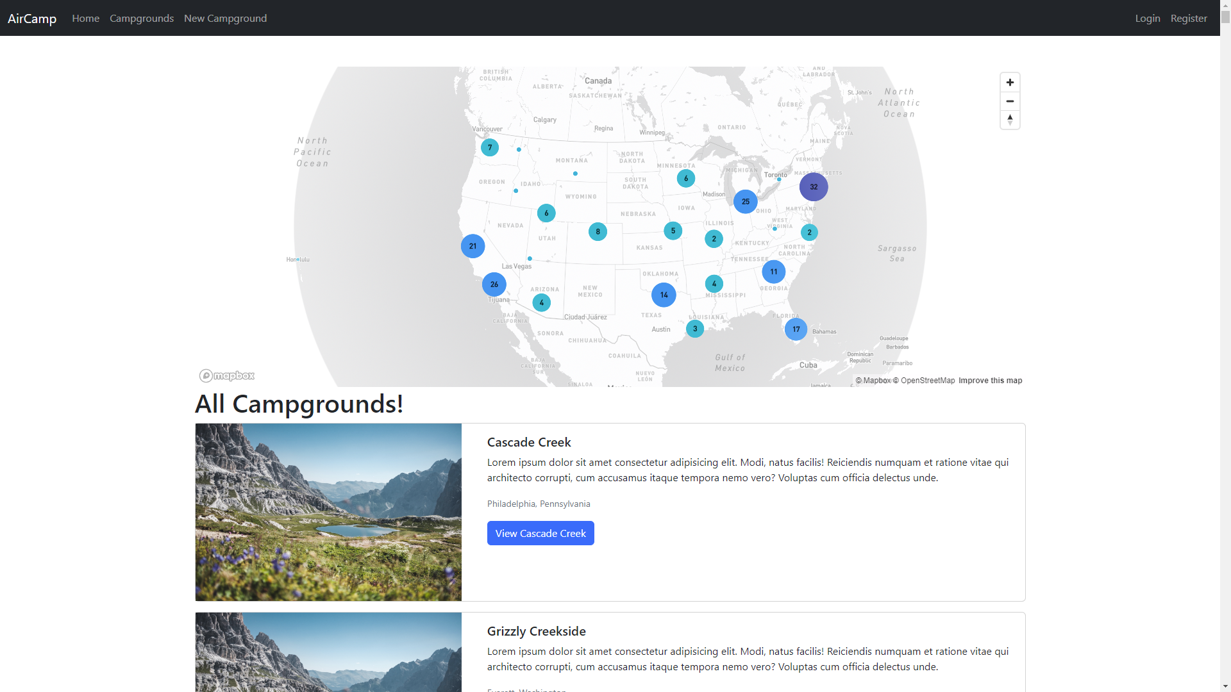This screenshot has height=692, width=1231.
Task: Select the campground point near Toronto
Action: click(x=779, y=180)
